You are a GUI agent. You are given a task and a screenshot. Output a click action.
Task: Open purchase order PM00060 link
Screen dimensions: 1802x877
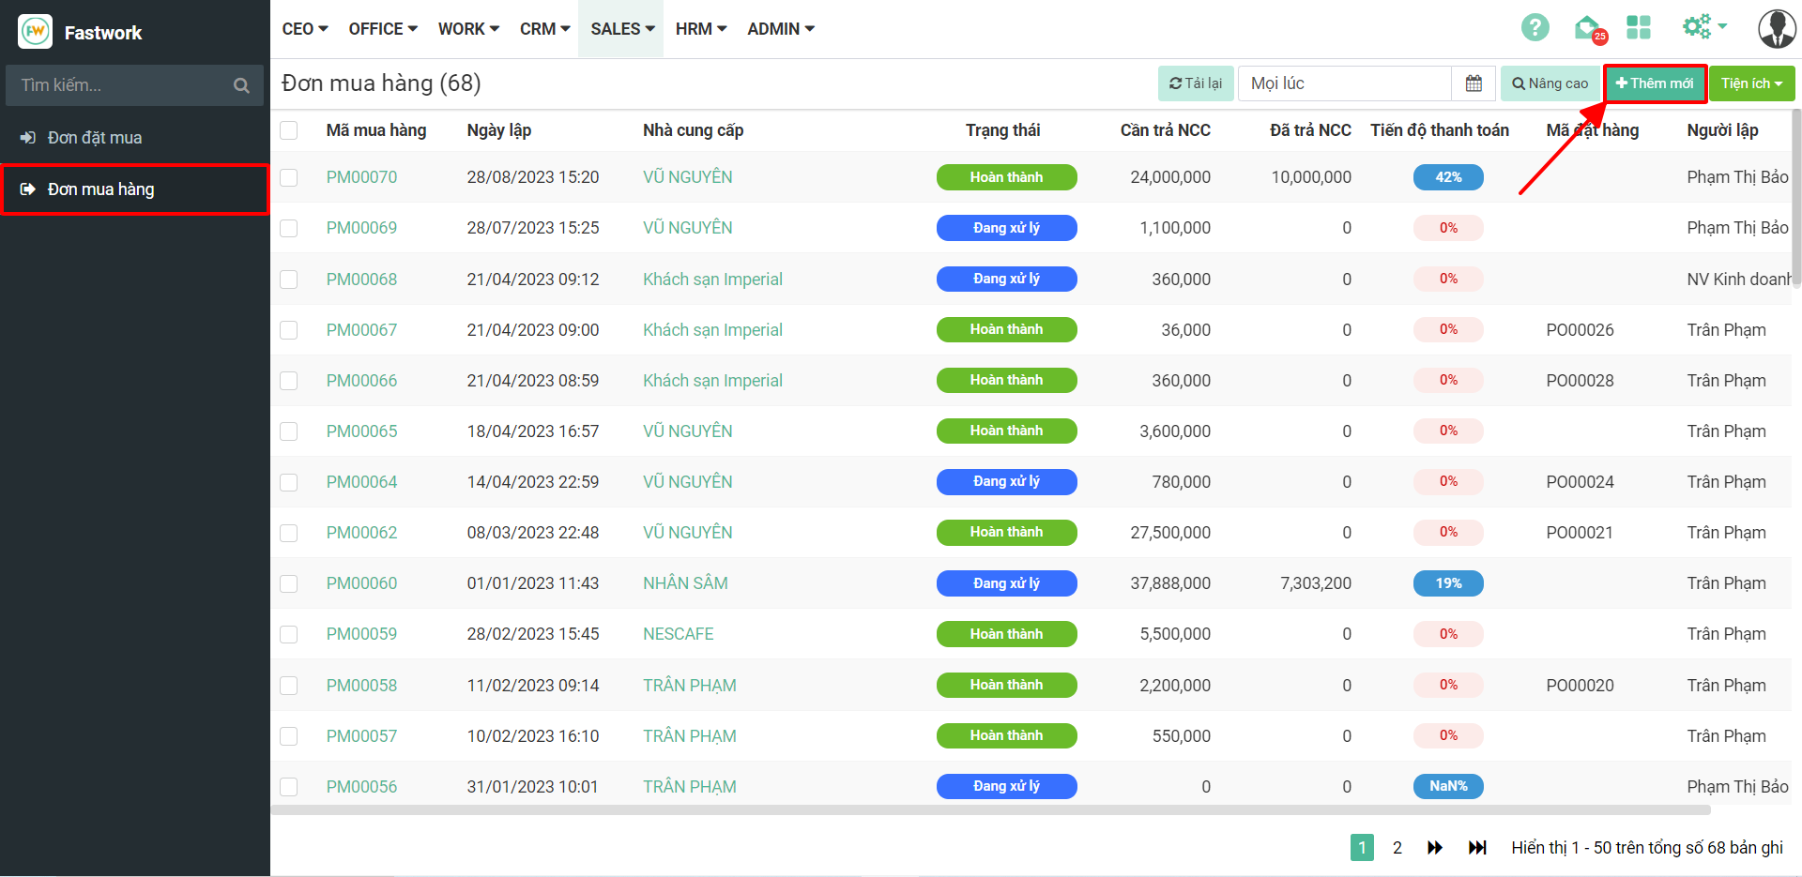click(361, 583)
